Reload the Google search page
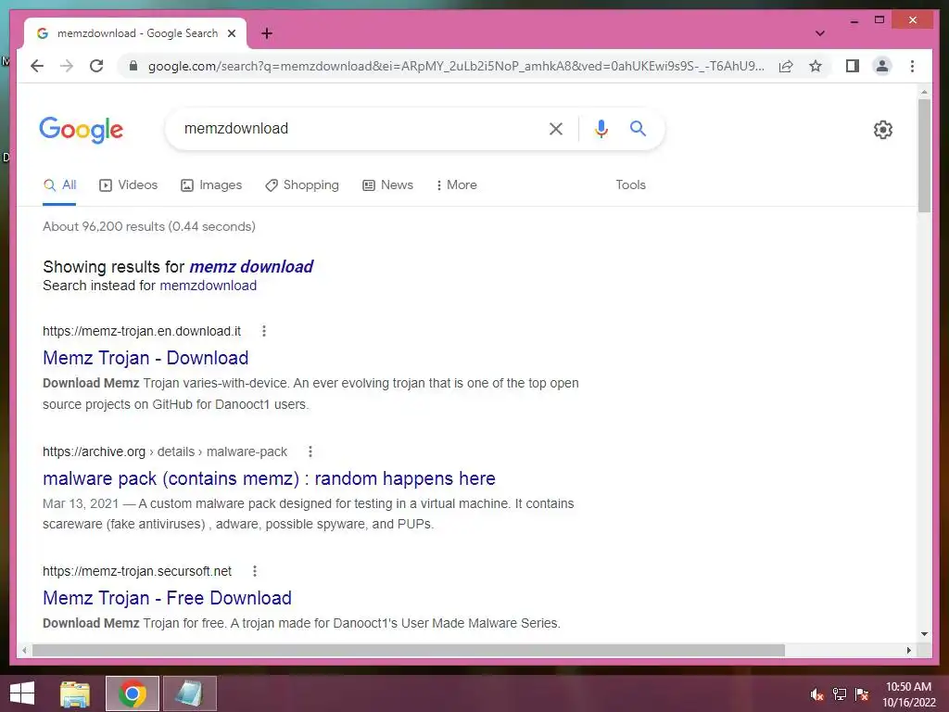The width and height of the screenshot is (949, 712). [x=96, y=66]
